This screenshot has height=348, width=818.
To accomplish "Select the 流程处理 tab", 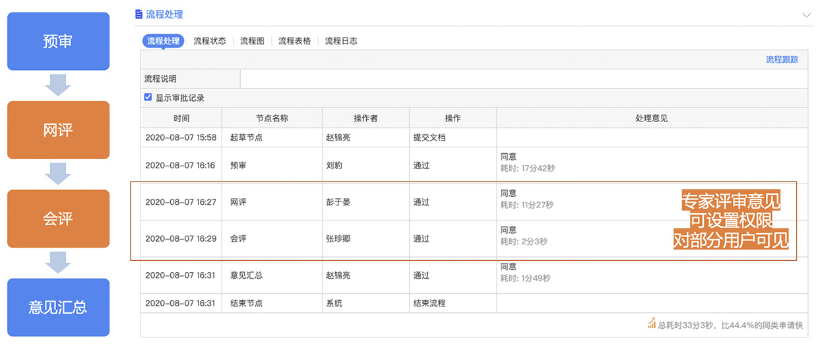I will (x=163, y=41).
